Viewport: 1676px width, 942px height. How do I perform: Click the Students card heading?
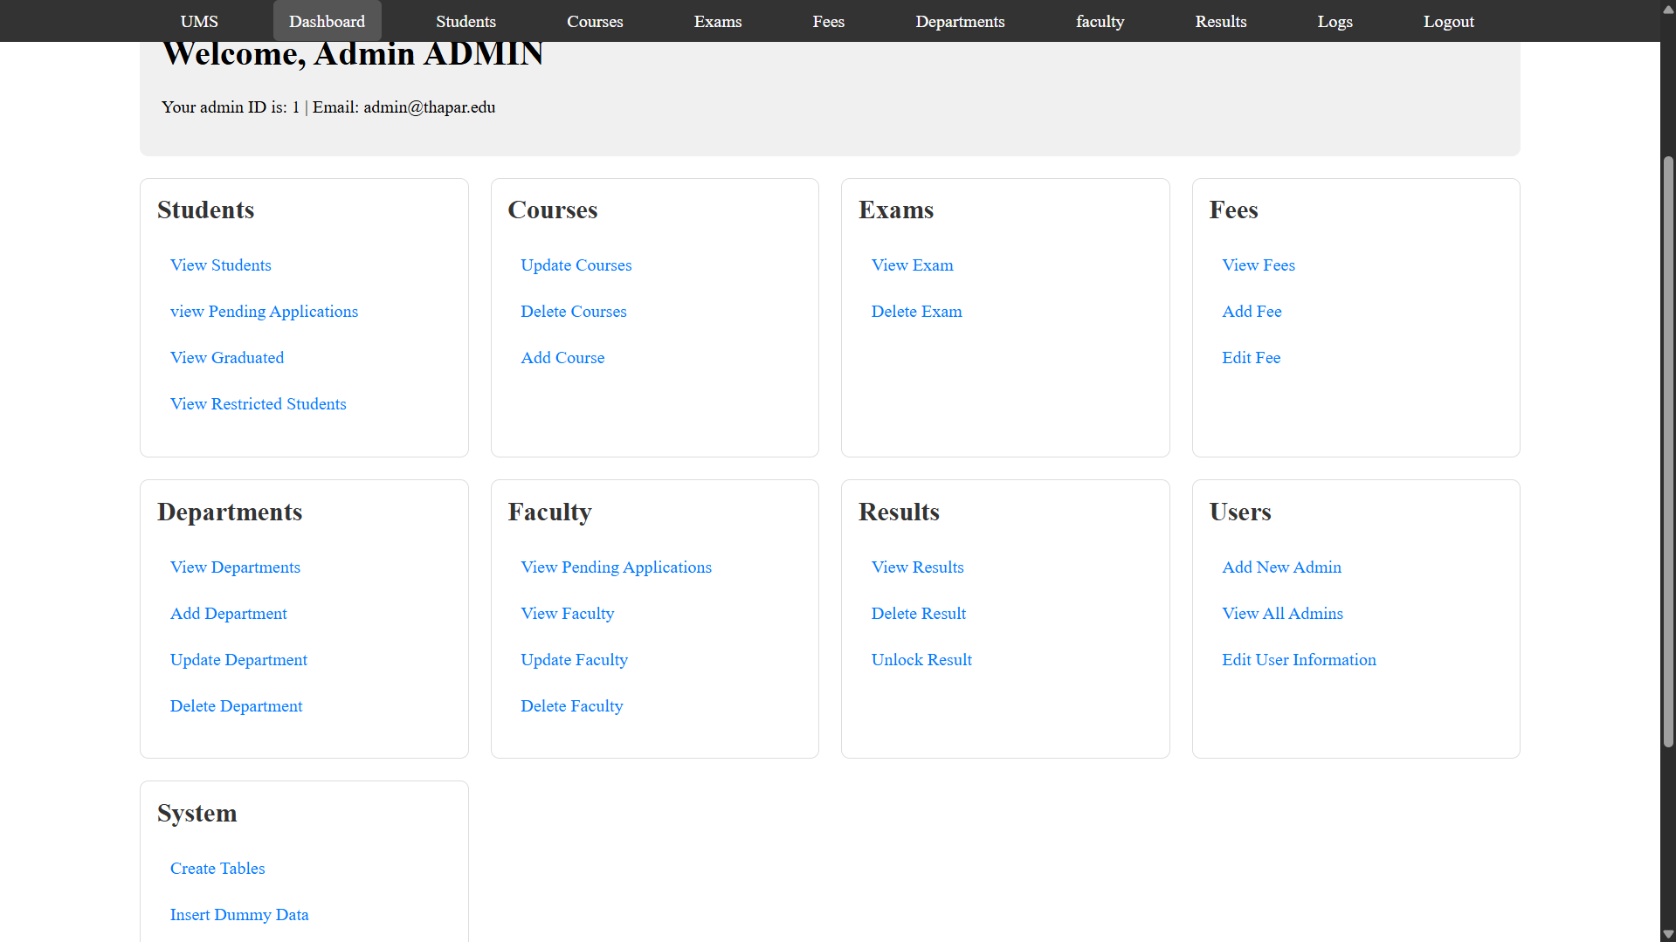tap(205, 210)
